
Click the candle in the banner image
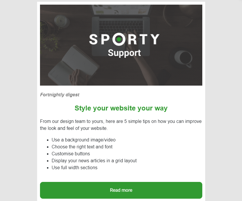pyautogui.click(x=61, y=21)
